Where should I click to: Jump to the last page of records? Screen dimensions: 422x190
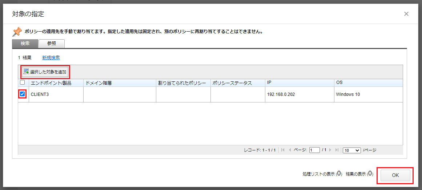pyautogui.click(x=337, y=150)
